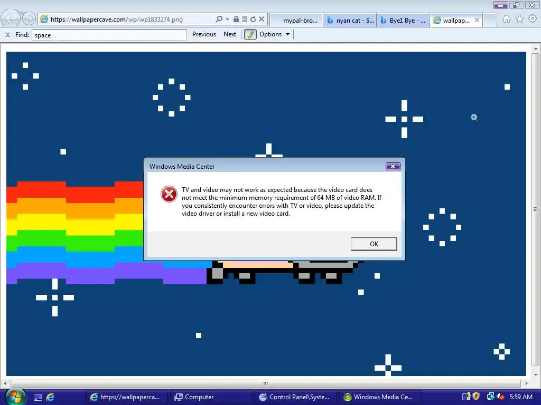
Task: Switch to the nyan cat - S... tab
Action: point(350,21)
